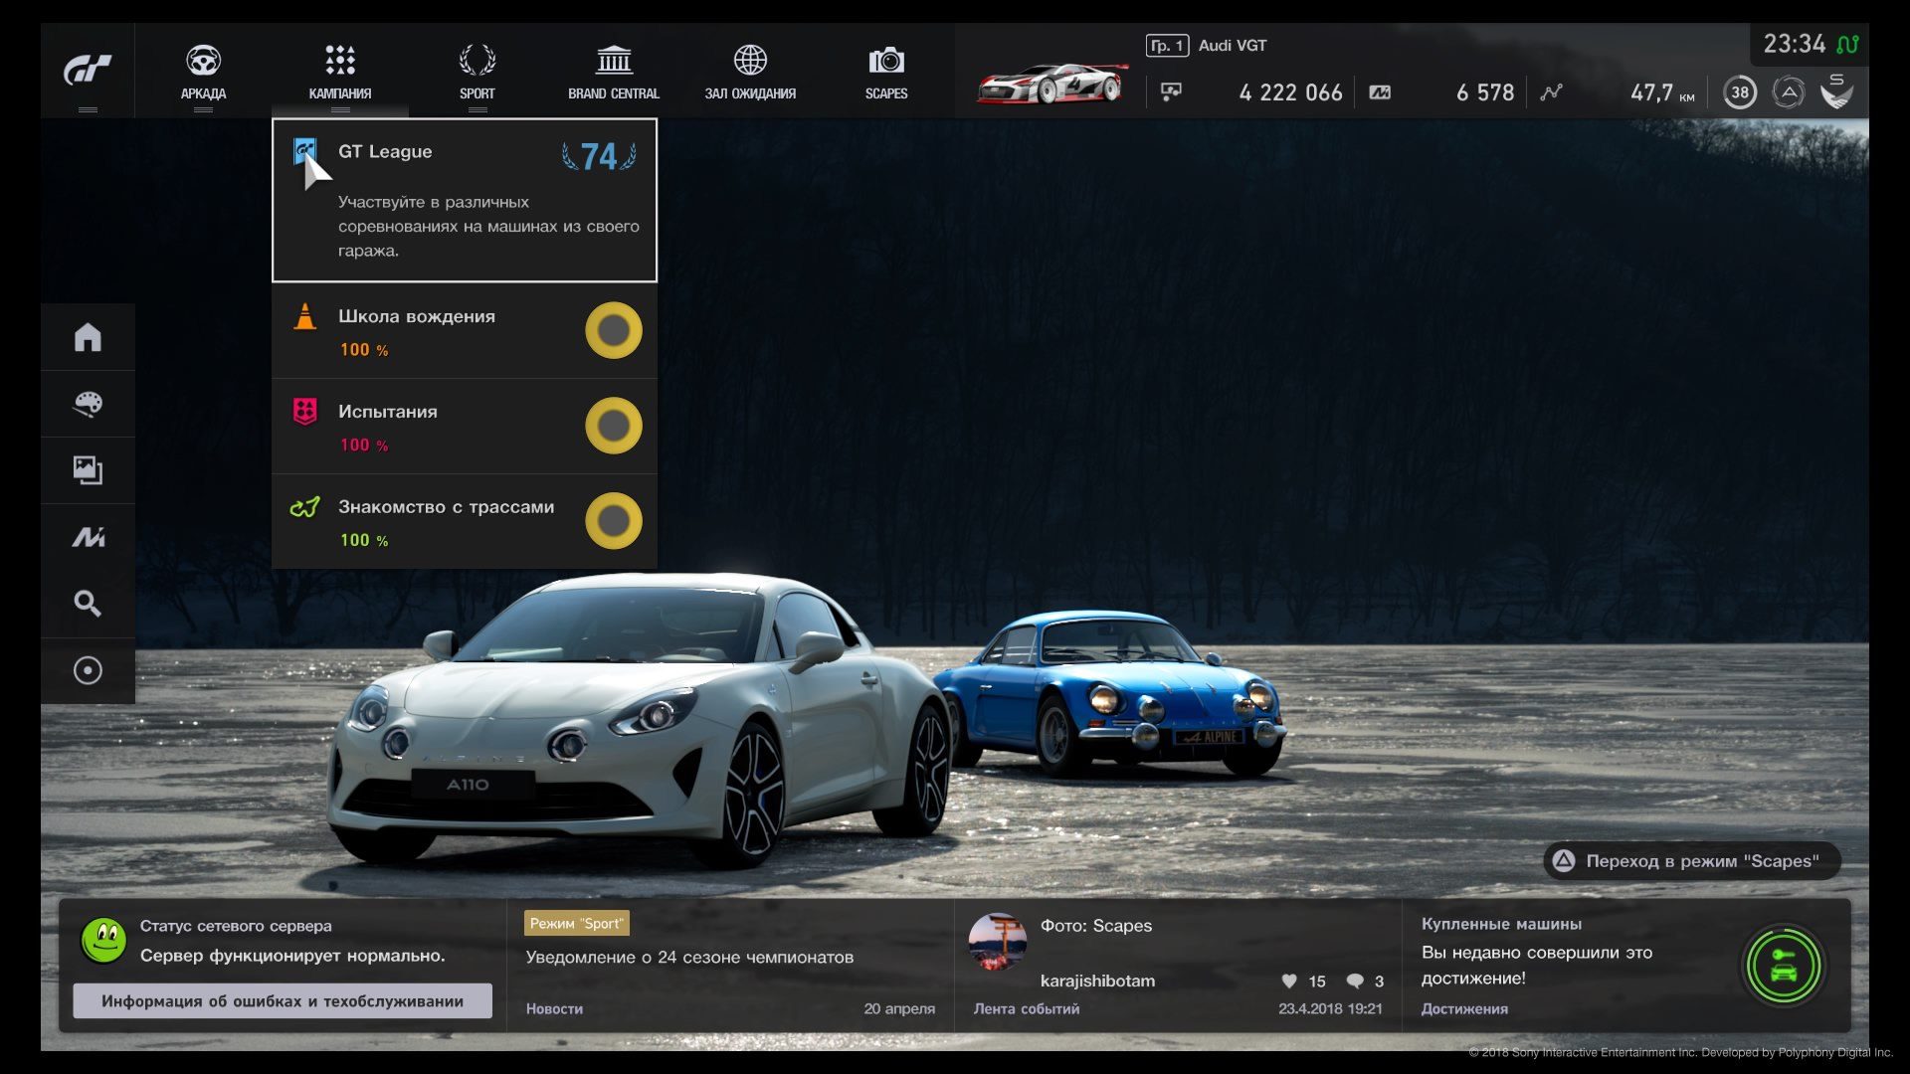The image size is (1910, 1074).
Task: Click the mileage points icon
Action: [1380, 92]
